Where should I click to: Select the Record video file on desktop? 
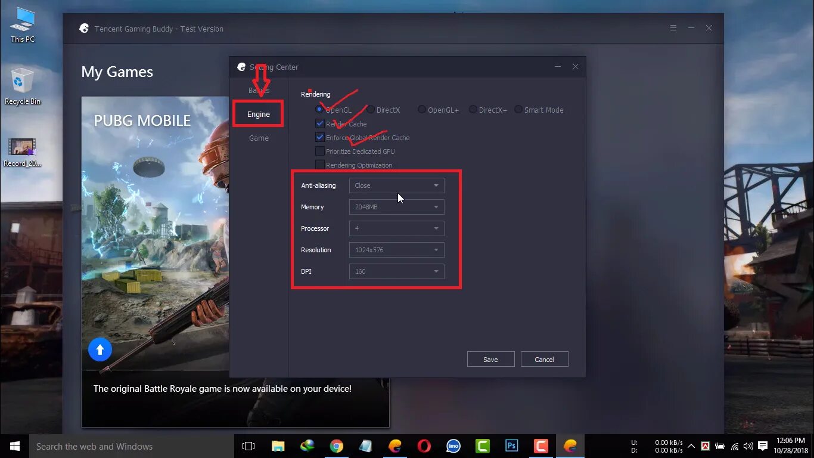click(x=23, y=152)
